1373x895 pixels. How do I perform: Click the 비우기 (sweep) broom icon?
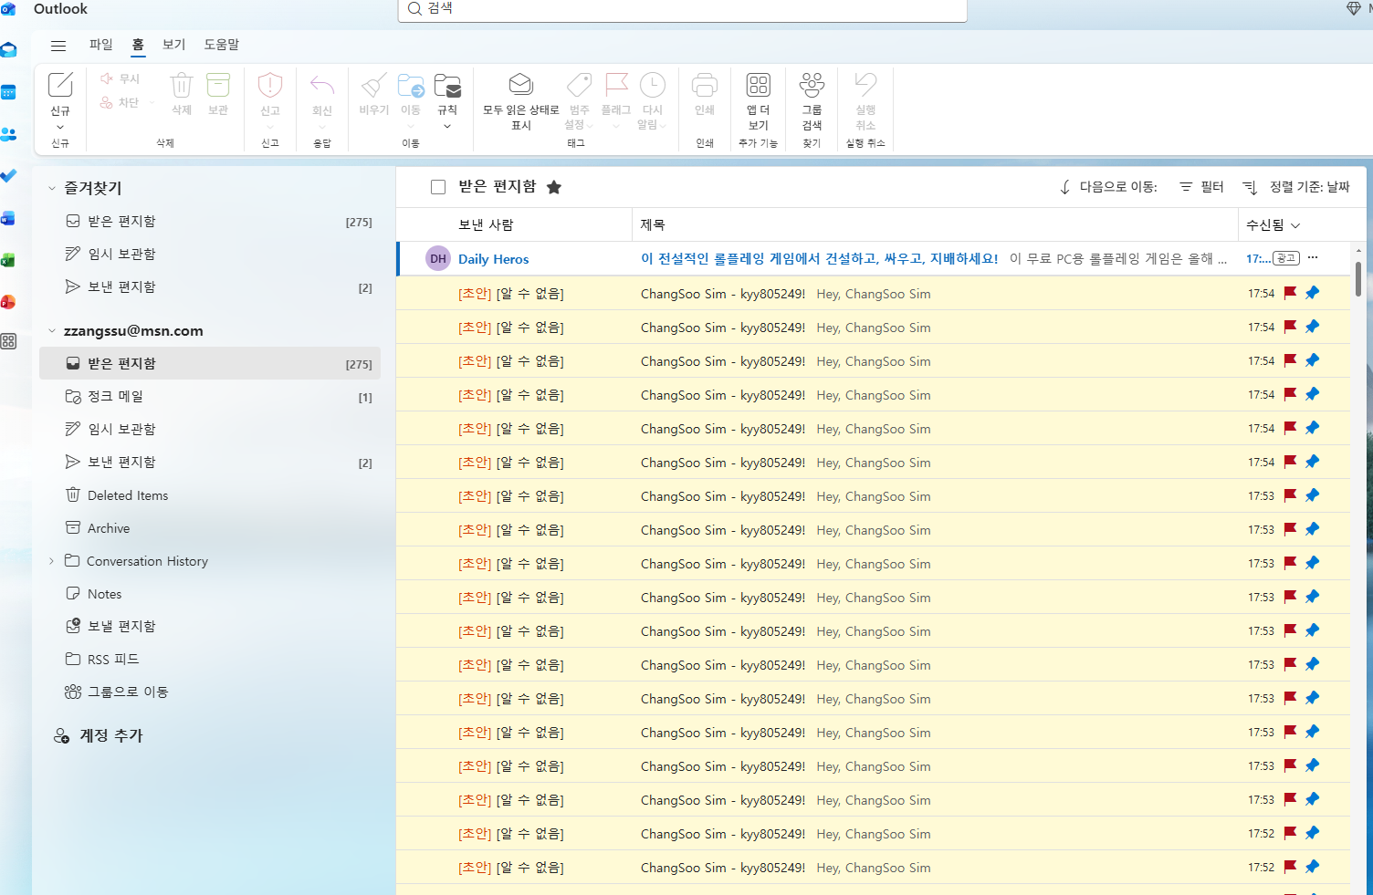tap(373, 85)
